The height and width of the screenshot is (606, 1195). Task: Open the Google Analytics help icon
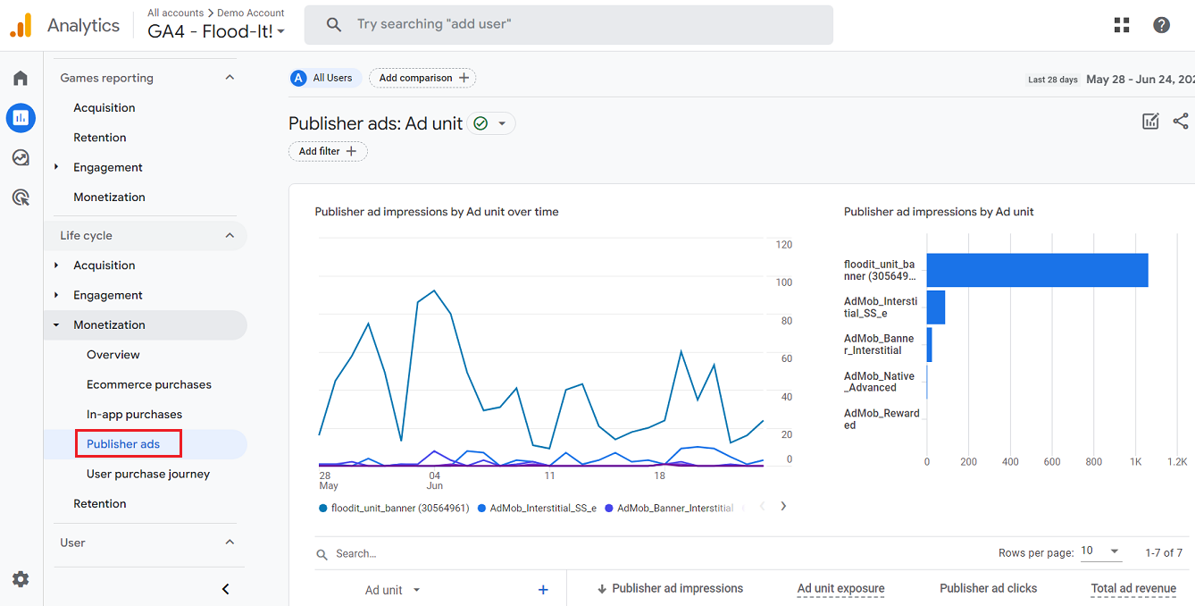click(x=1161, y=24)
